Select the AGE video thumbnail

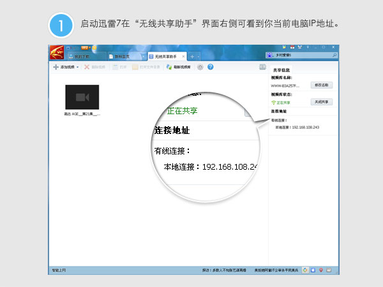(82, 96)
